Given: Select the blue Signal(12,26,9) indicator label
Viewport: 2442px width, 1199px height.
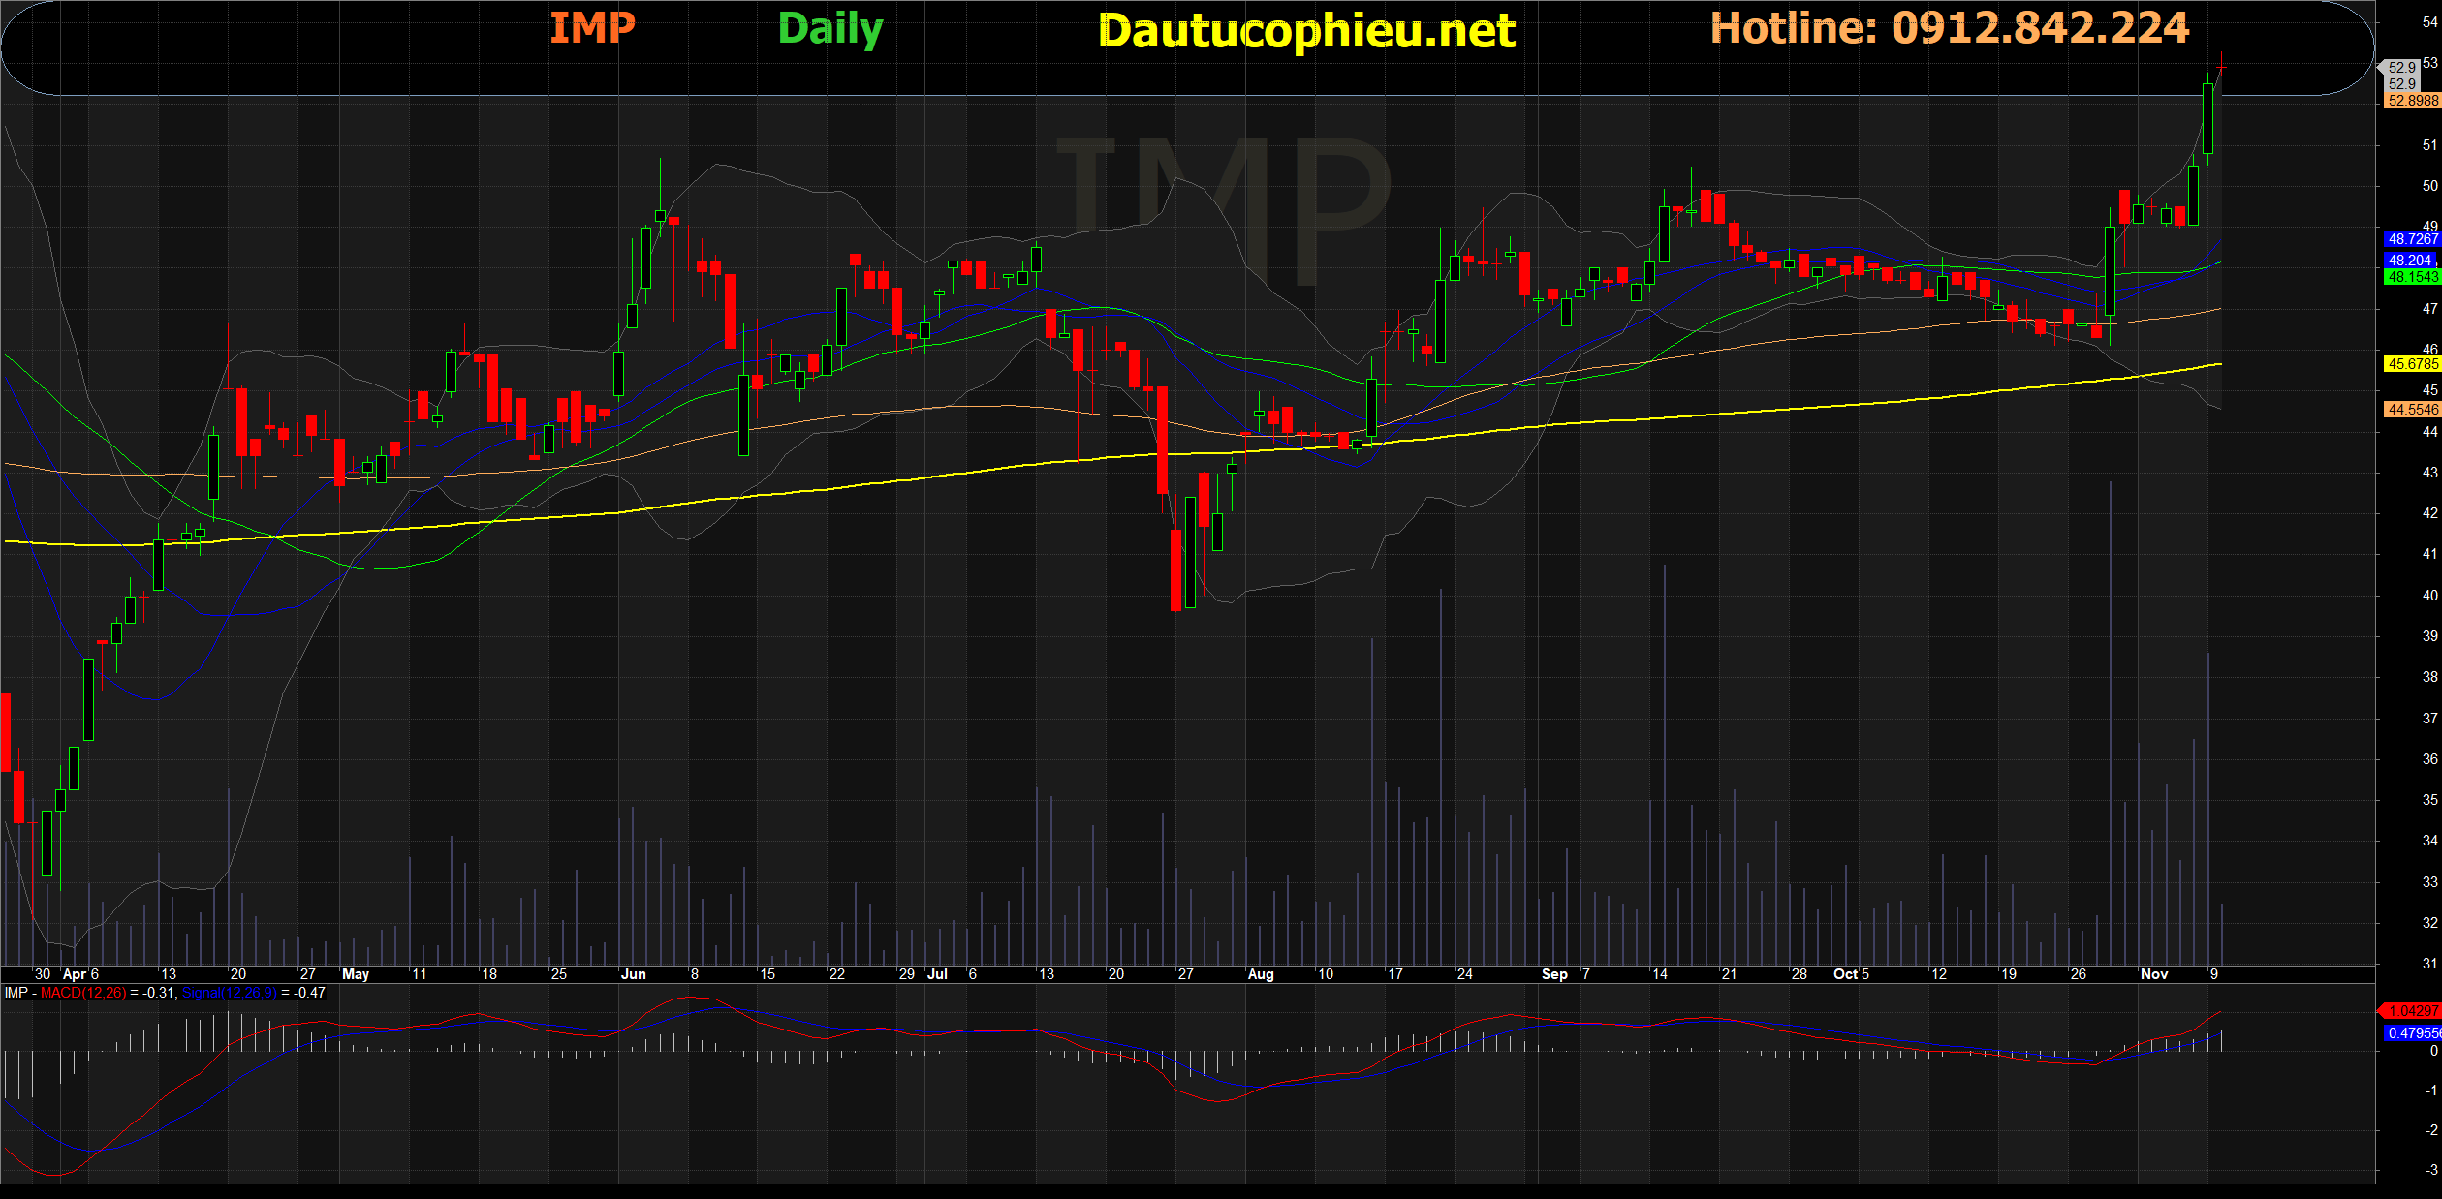Looking at the screenshot, I should point(230,993).
